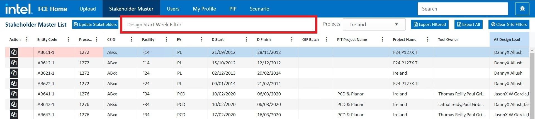The height and width of the screenshot is (119, 535).
Task: Click the Design Start Week Filter field
Action: coord(218,24)
